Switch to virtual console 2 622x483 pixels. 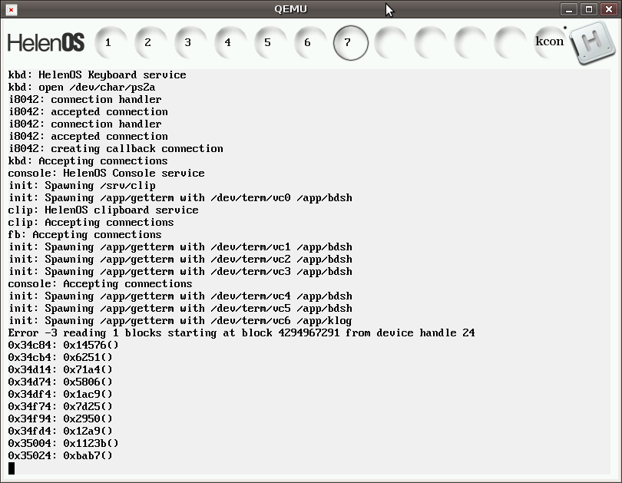(x=151, y=43)
